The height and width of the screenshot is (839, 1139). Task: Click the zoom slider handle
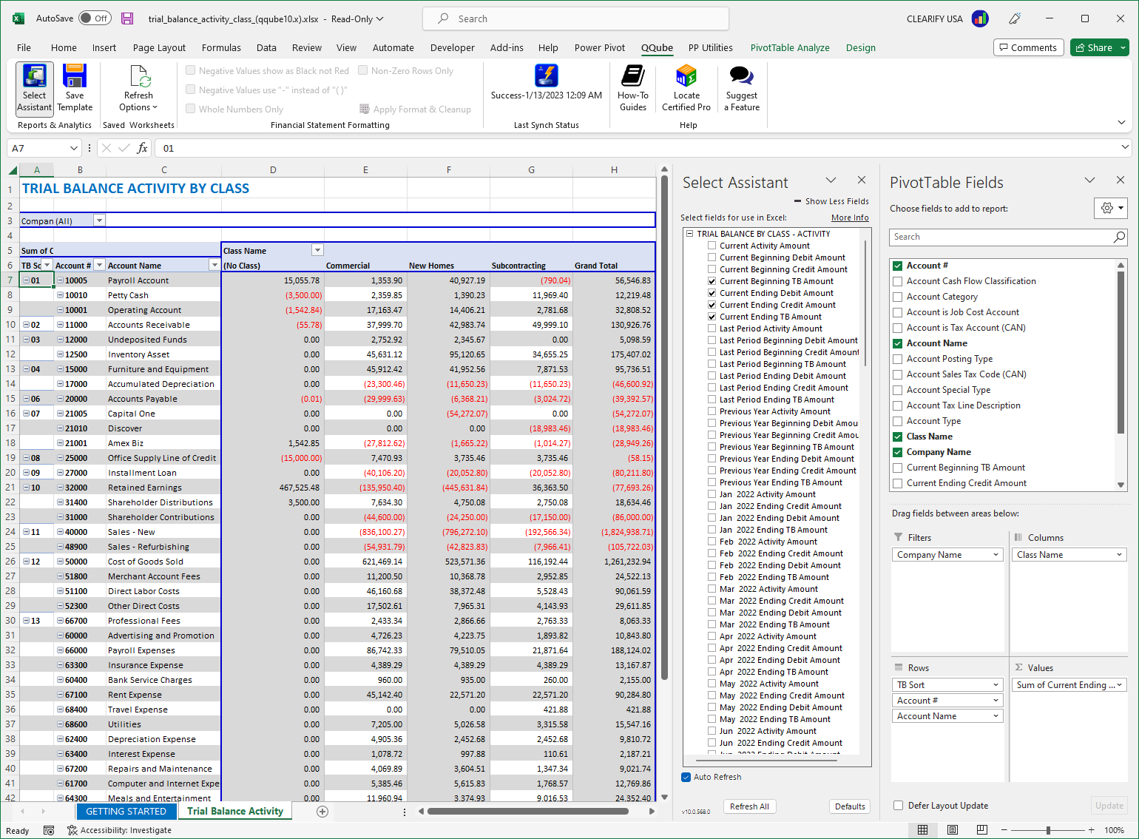(1048, 830)
